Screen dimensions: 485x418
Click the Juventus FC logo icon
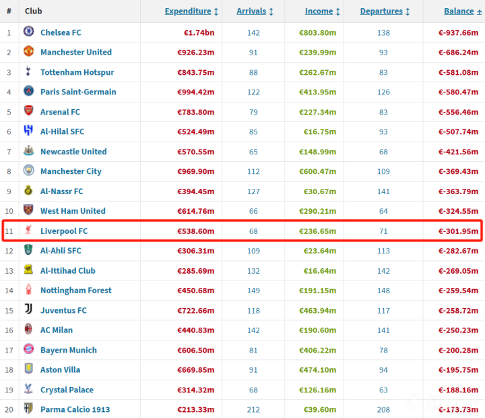point(29,309)
